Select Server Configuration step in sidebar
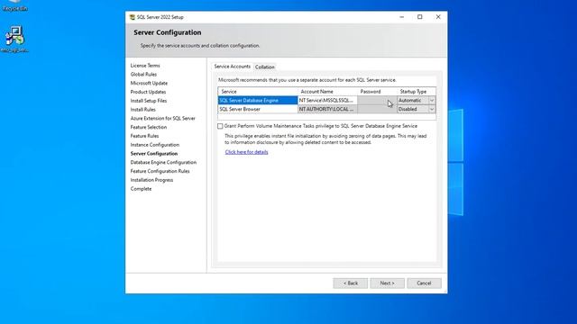The image size is (577, 324). point(154,154)
